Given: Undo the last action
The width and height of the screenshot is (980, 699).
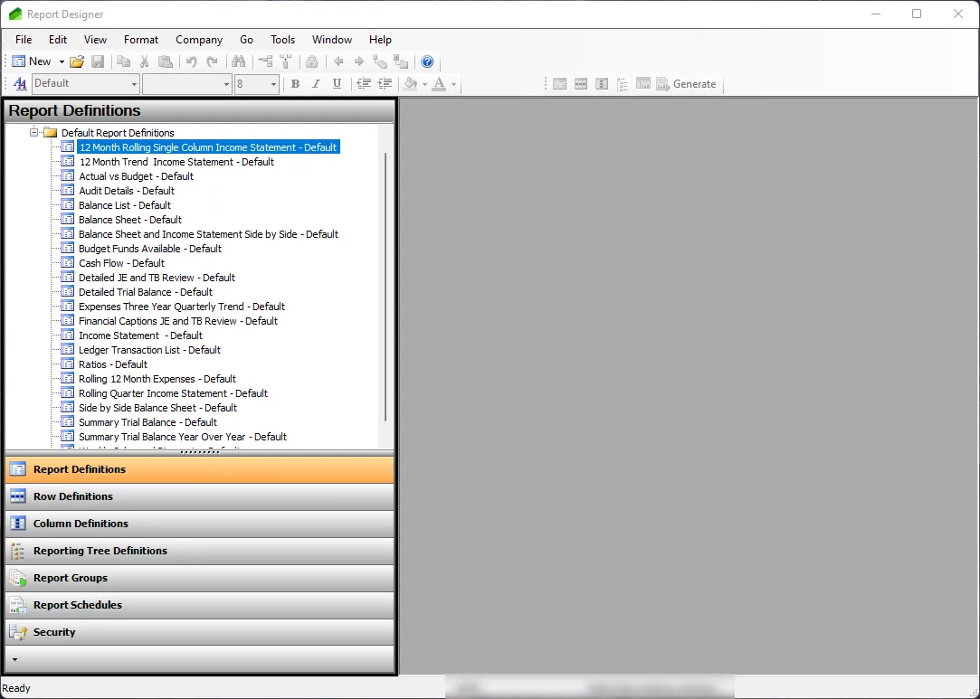Looking at the screenshot, I should [192, 61].
